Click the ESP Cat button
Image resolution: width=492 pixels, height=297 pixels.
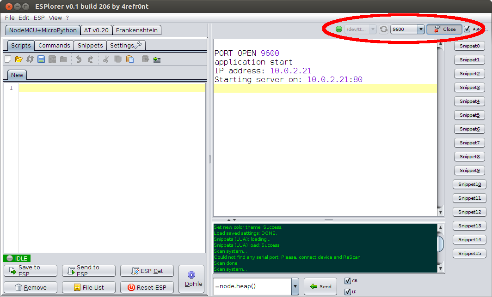pos(147,271)
